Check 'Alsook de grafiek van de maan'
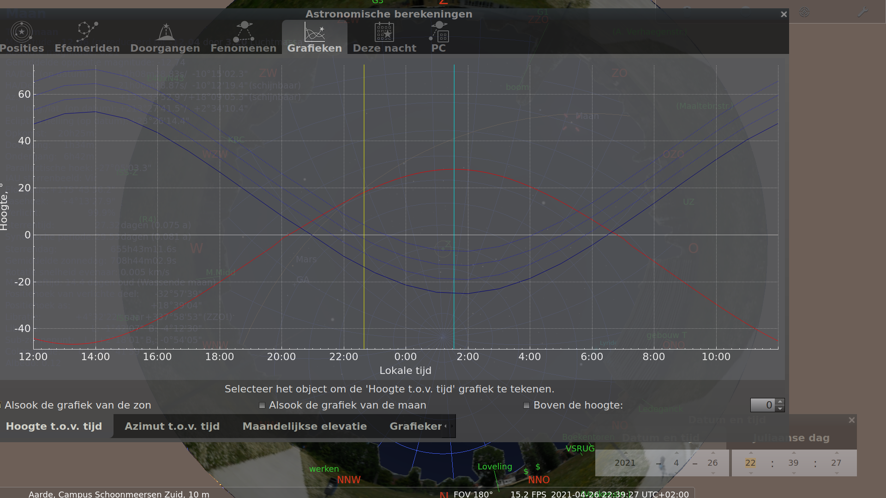The height and width of the screenshot is (498, 886). point(262,405)
